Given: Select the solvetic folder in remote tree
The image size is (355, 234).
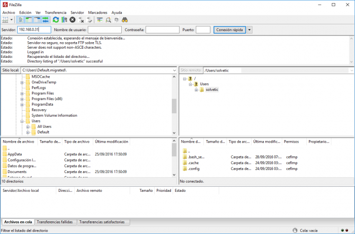Looking at the screenshot, I should (x=212, y=90).
